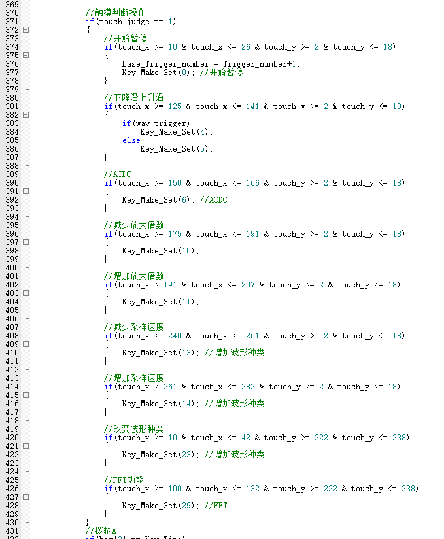This screenshot has width=444, height=539.
Task: Click Key_Make_Set(0) call
Action: (158, 73)
